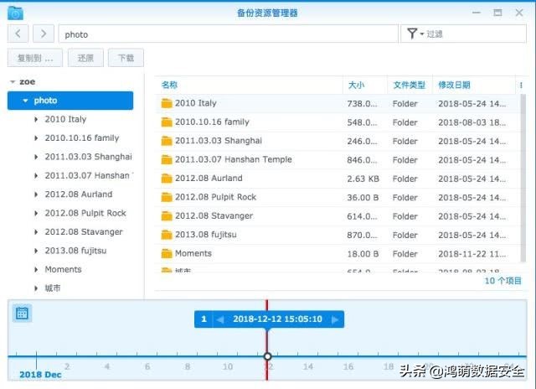This screenshot has height=389, width=536.
Task: Expand 2011.03.03 Shanghai in the tree
Action: [36, 157]
